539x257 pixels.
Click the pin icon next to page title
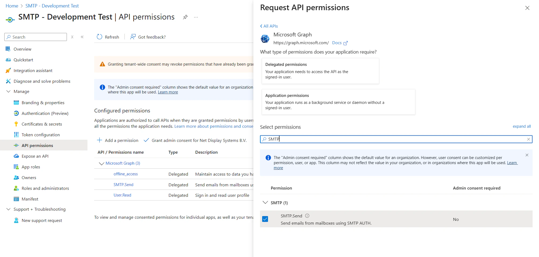tap(185, 17)
